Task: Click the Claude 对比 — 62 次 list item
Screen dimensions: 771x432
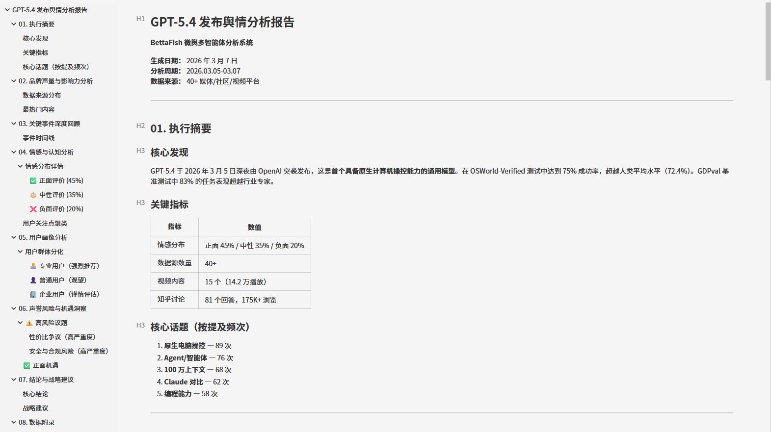Action: point(196,382)
